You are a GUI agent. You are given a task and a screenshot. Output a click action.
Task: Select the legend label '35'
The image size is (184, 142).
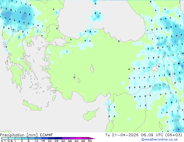pyautogui.click(x=70, y=141)
